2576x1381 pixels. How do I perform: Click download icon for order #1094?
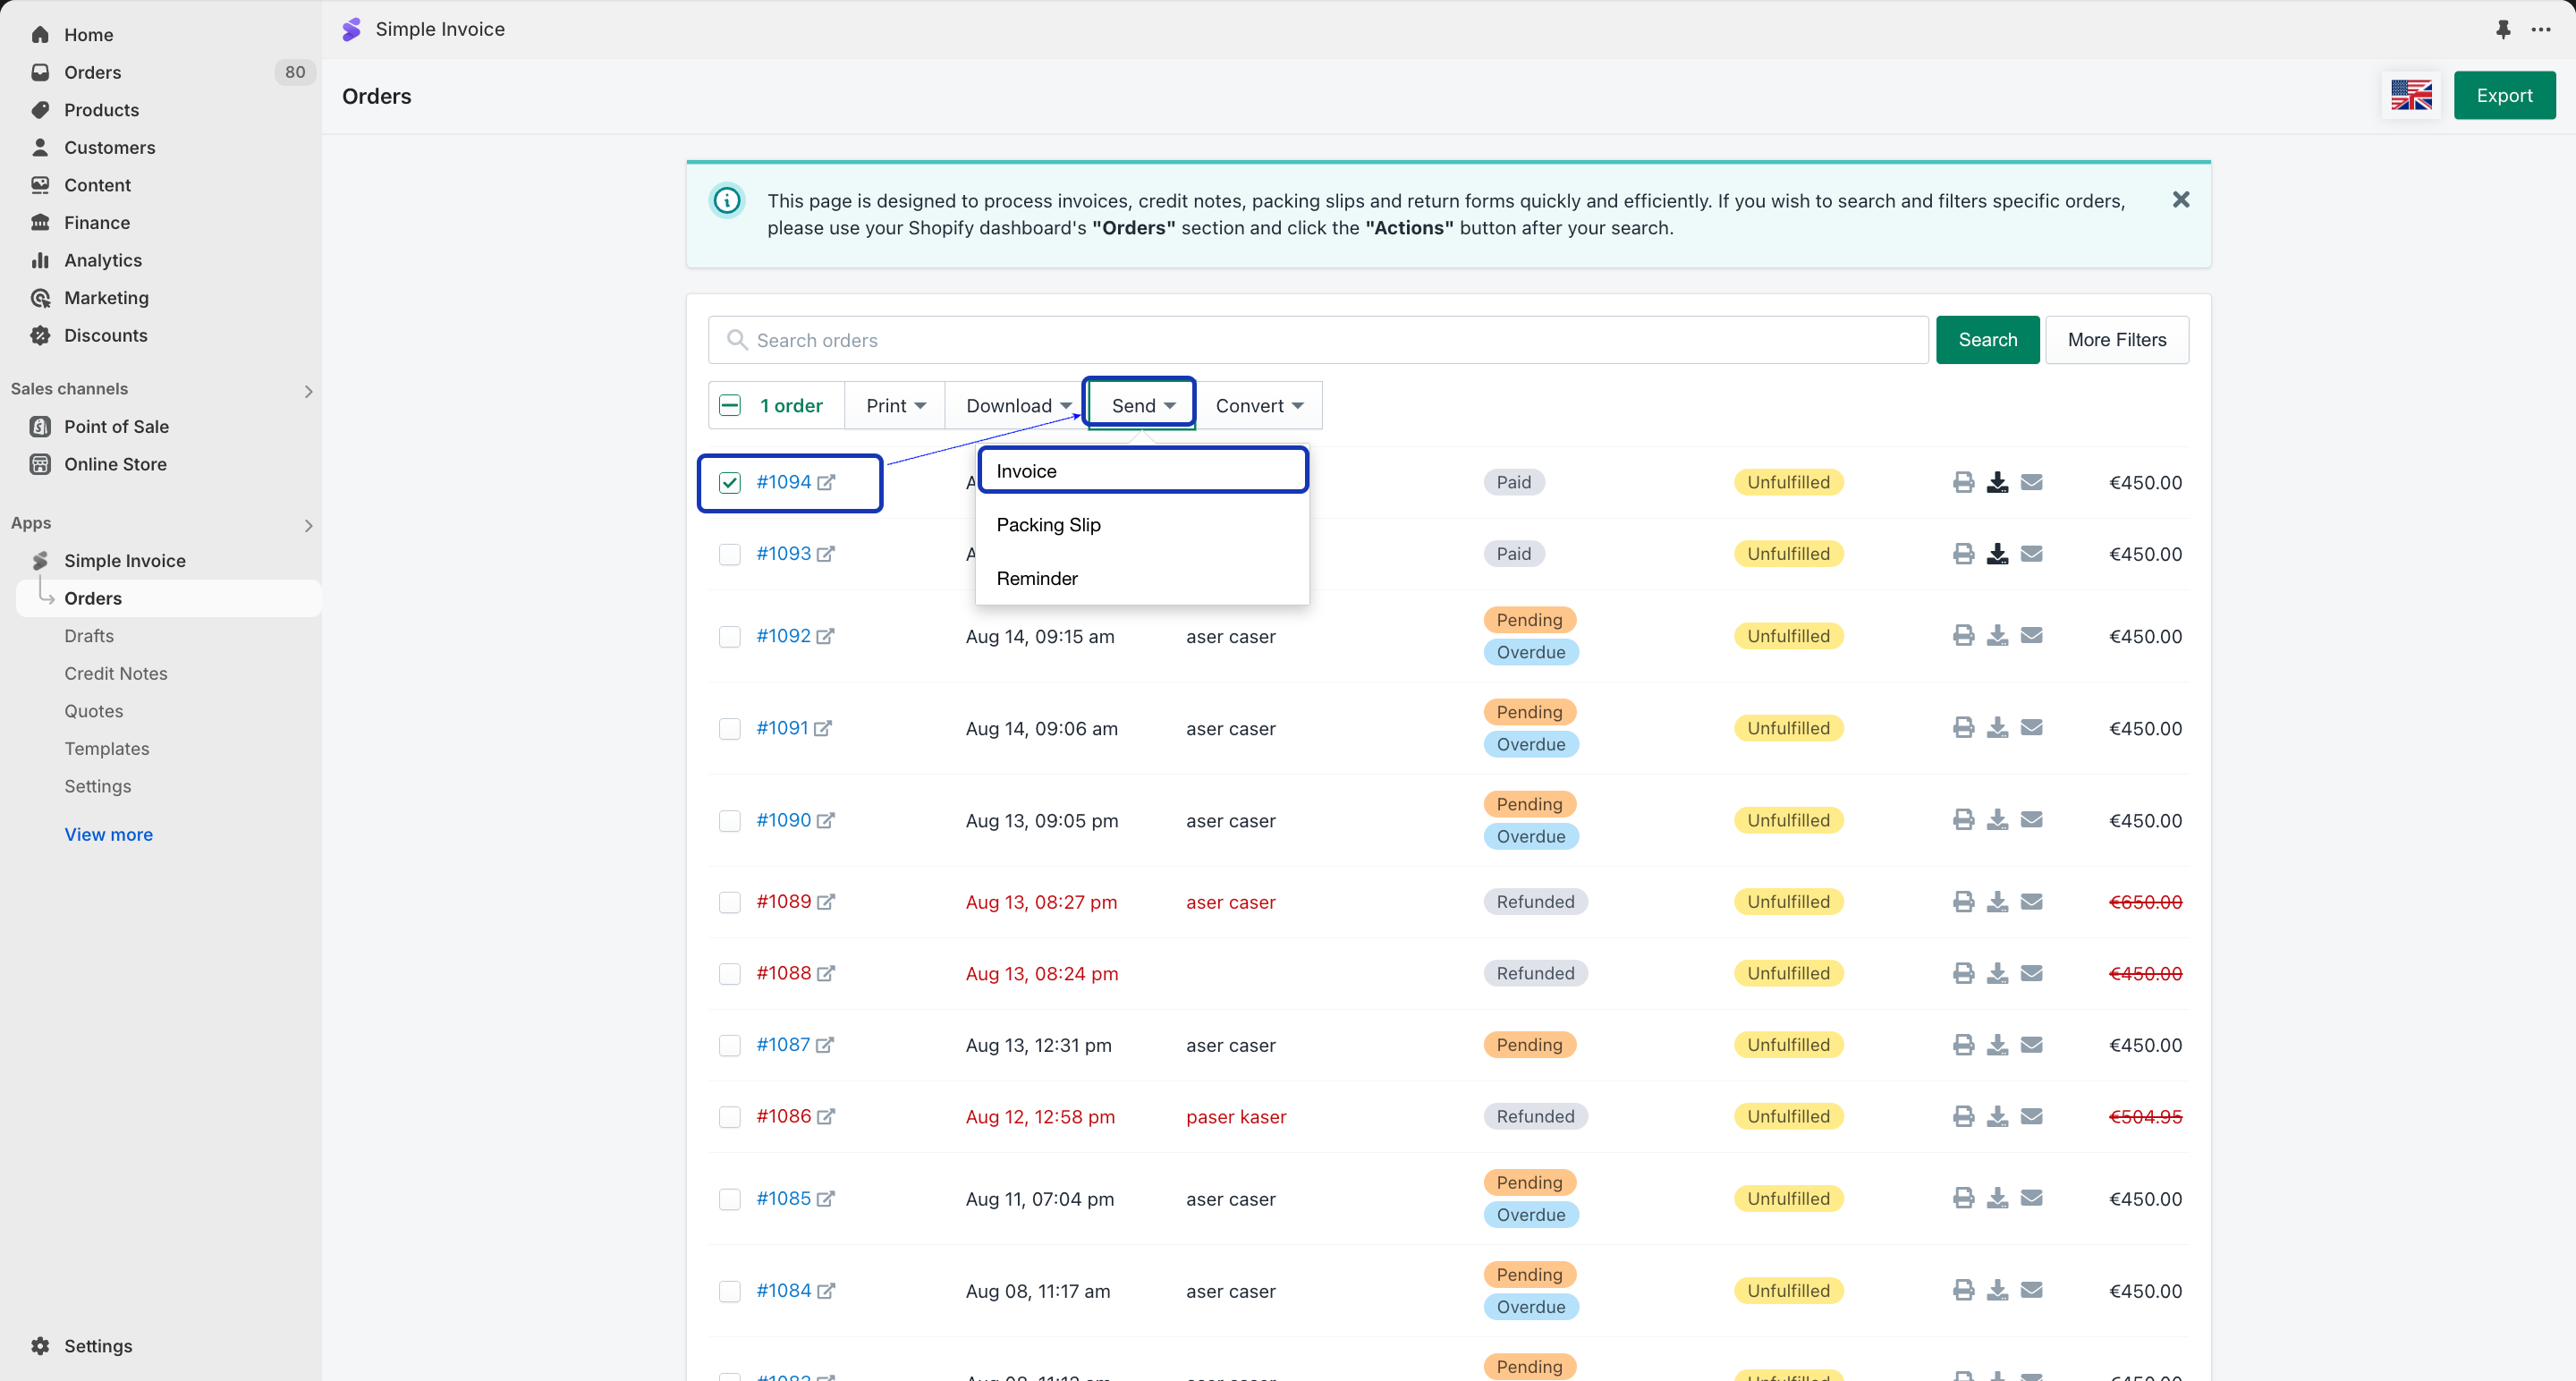1997,482
